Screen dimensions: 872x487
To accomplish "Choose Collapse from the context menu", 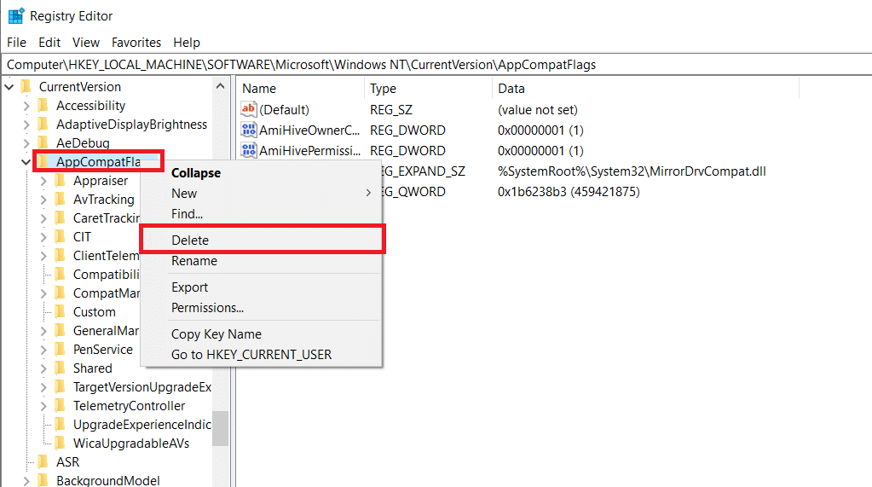I will tap(263, 172).
